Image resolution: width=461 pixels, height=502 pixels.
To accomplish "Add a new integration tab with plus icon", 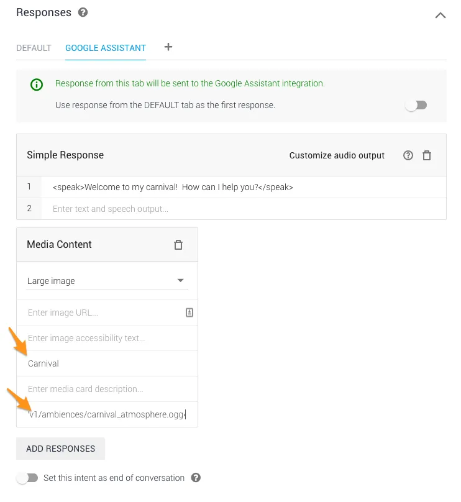I will 168,47.
